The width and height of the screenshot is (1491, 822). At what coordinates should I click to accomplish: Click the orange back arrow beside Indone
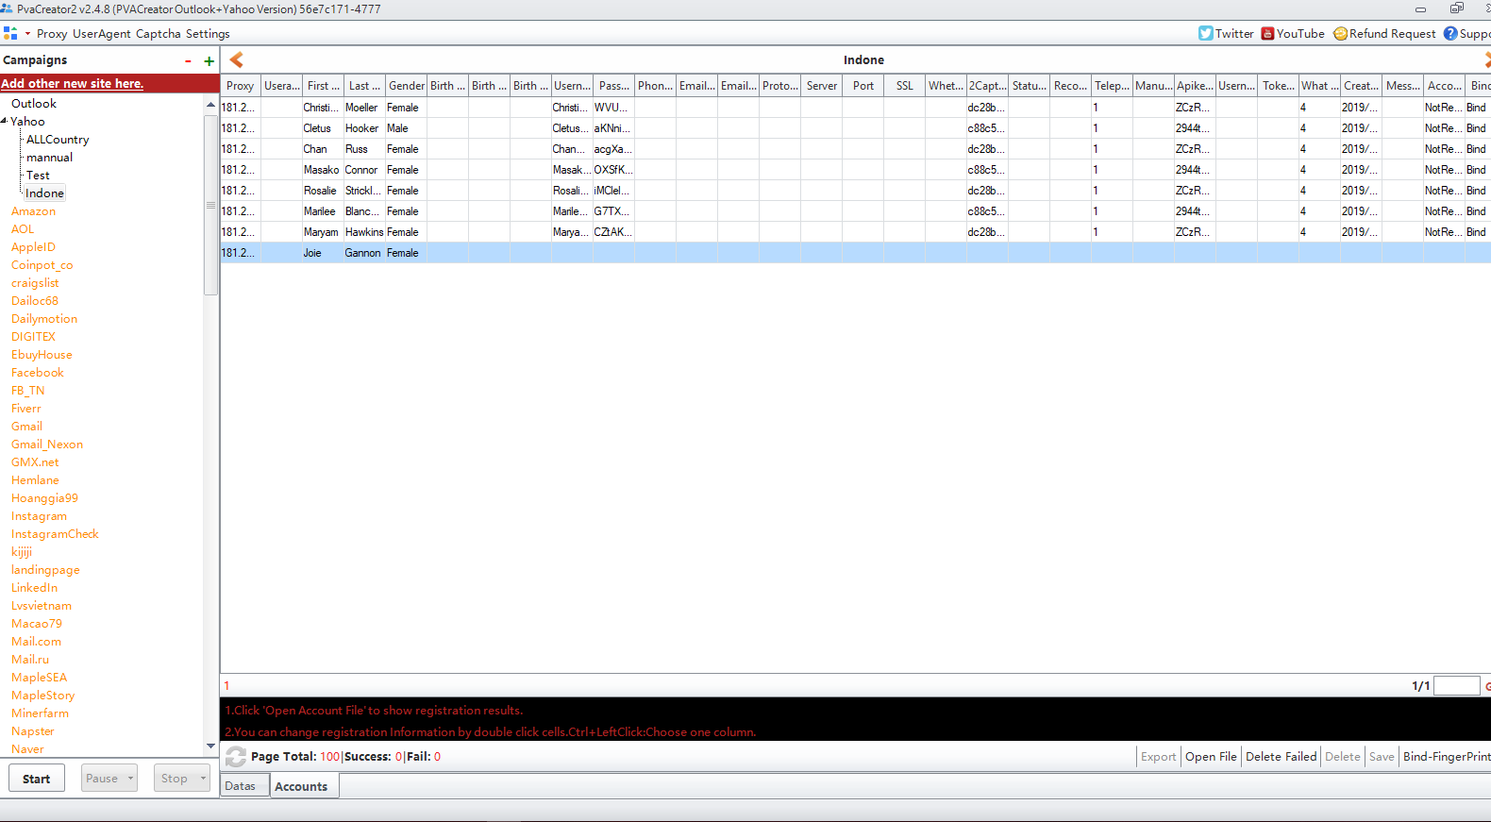coord(237,59)
